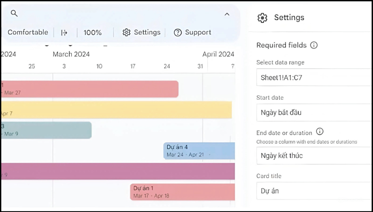Collapse the toolbar with the up chevron

[x=227, y=14]
